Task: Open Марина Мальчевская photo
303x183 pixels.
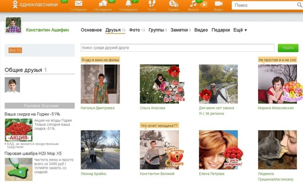Action: click(277, 84)
